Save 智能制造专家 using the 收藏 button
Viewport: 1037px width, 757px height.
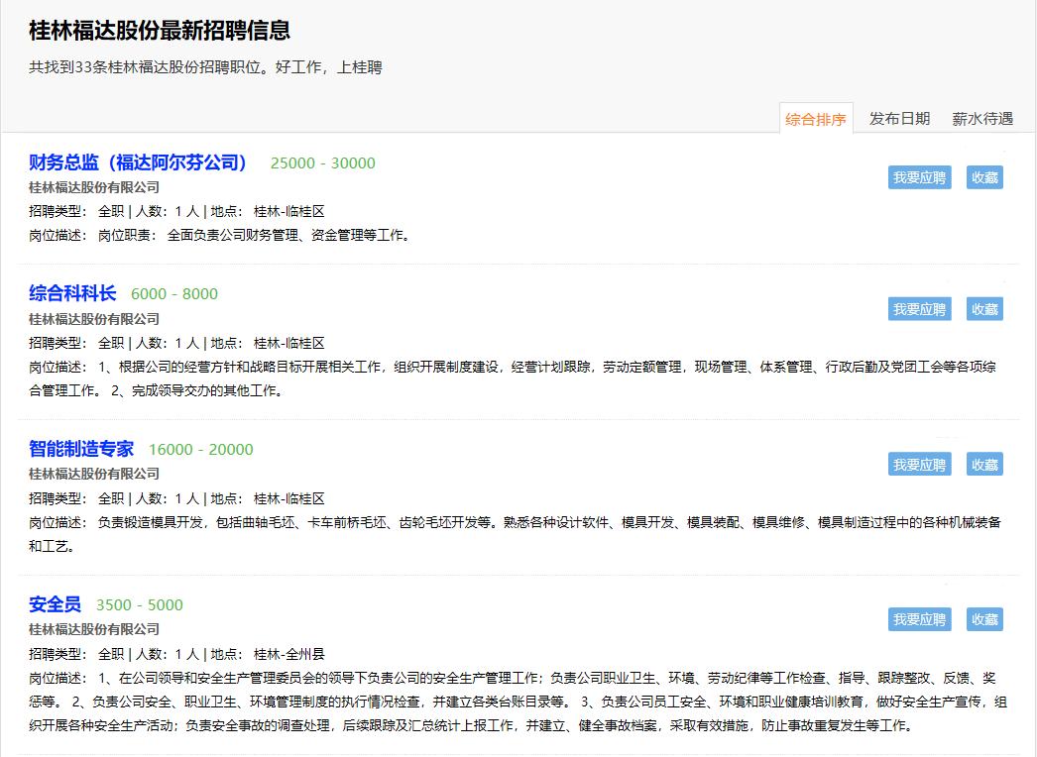[x=984, y=464]
